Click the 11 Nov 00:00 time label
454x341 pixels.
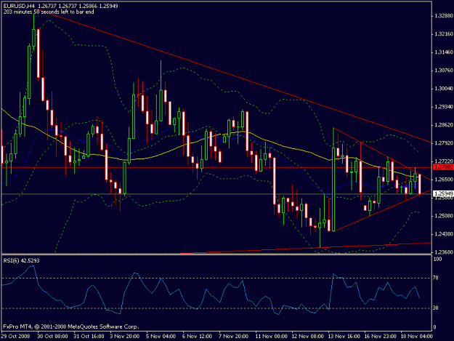[x=271, y=337]
